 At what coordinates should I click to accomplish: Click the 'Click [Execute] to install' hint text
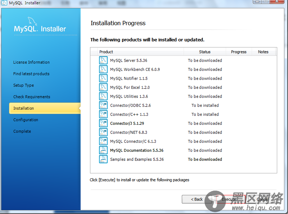point(139,180)
